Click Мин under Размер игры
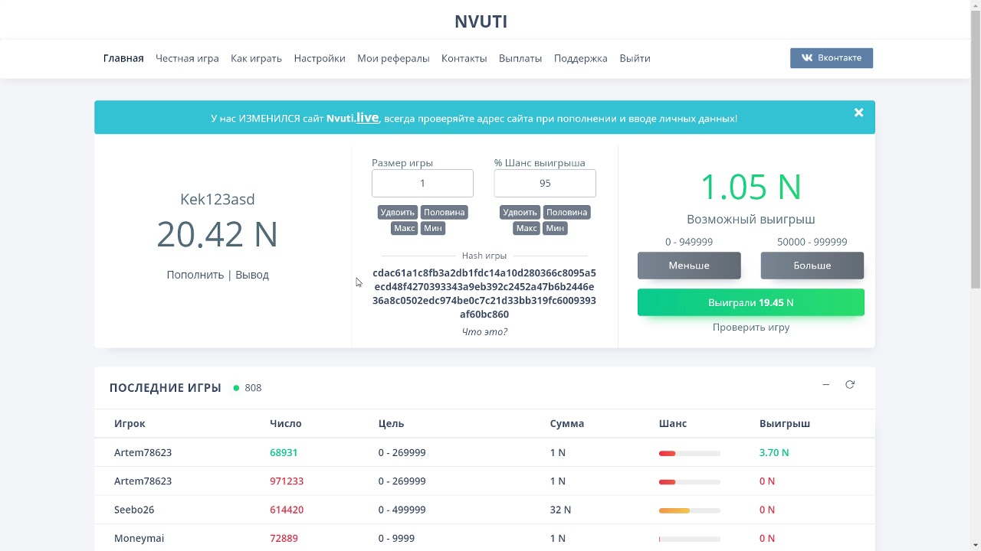The height and width of the screenshot is (551, 981). (433, 228)
